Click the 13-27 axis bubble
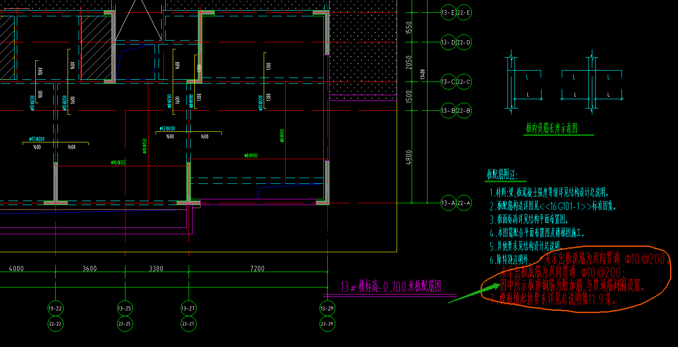 click(x=189, y=308)
